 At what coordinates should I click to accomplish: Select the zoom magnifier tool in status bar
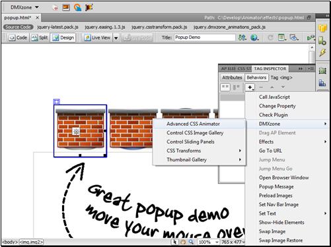click(191, 242)
